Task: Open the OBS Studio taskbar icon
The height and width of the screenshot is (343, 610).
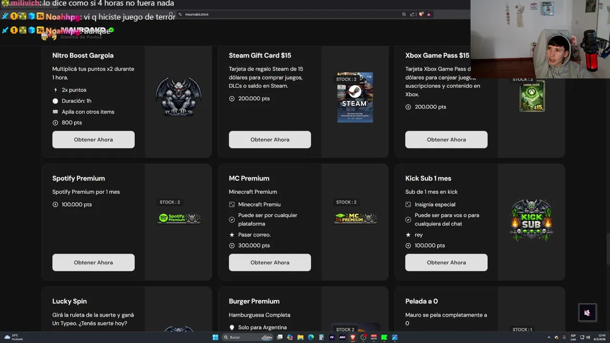Action: click(363, 337)
